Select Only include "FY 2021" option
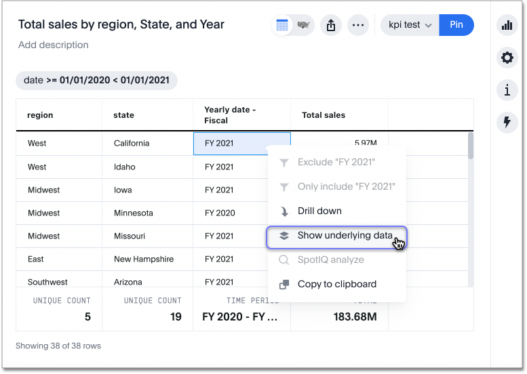This screenshot has width=527, height=374. pyautogui.click(x=346, y=186)
